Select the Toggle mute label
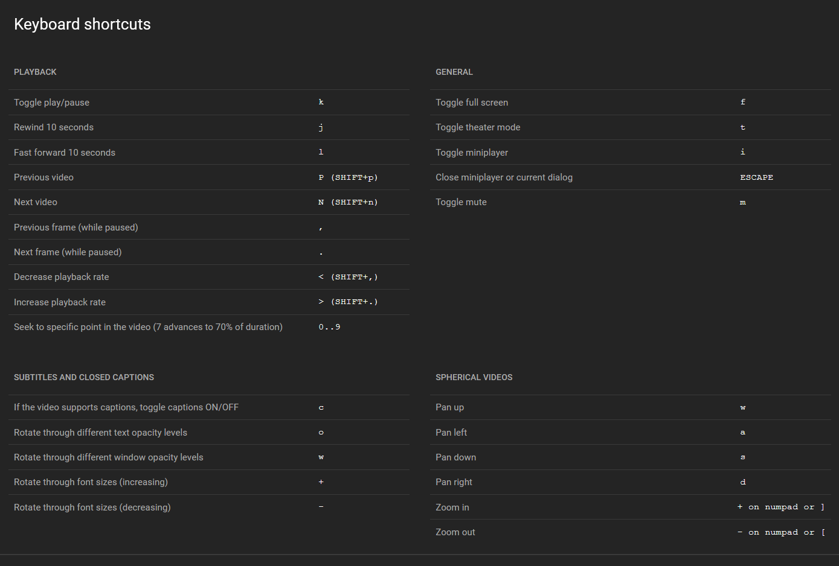The width and height of the screenshot is (839, 566). [461, 202]
